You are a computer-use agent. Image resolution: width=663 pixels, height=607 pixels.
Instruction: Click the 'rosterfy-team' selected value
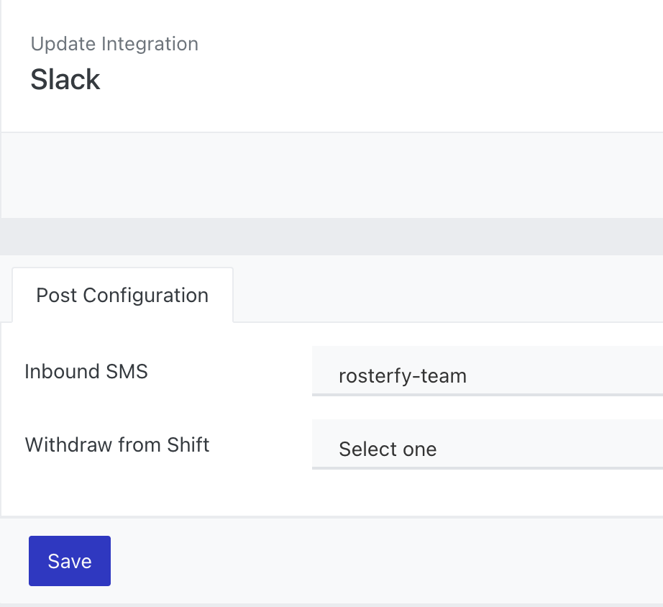(x=403, y=375)
